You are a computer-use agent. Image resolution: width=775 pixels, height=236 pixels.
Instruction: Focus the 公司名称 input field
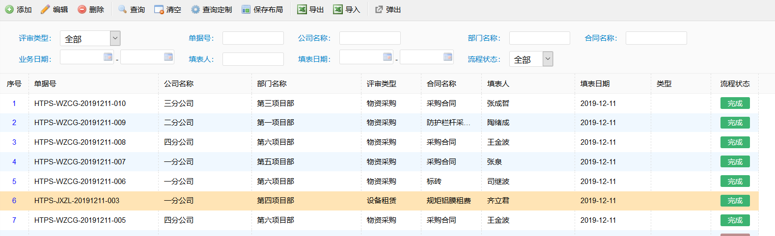370,38
